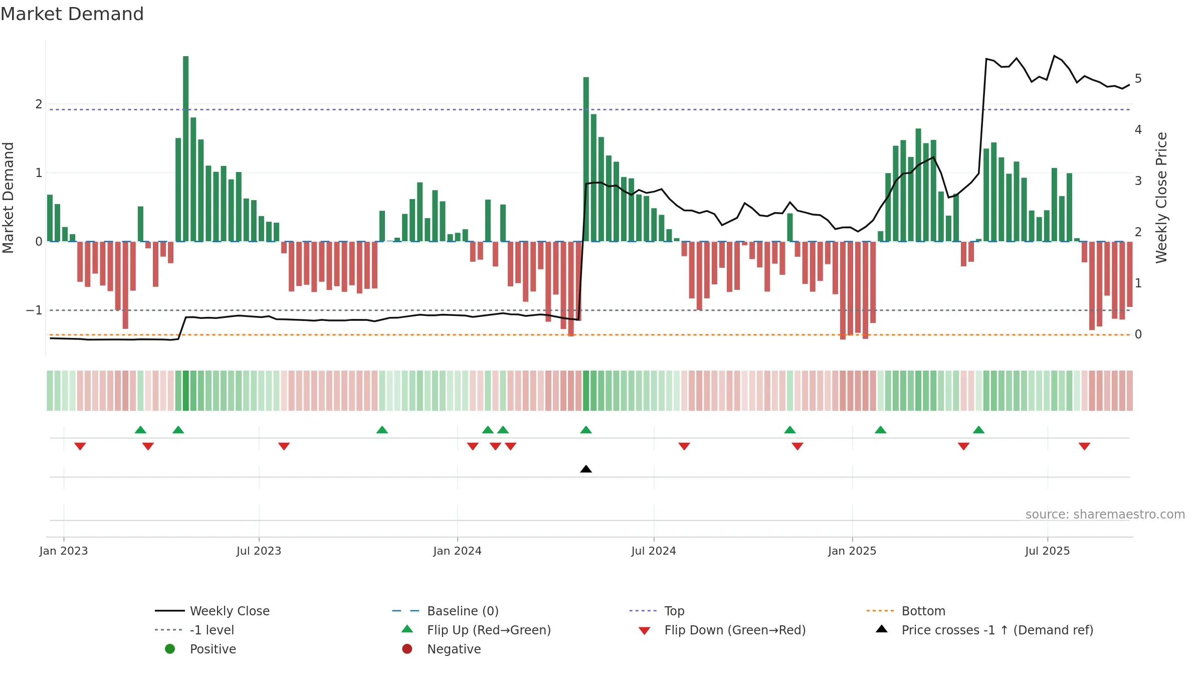1203x677 pixels.
Task: Toggle the Bottom legend label
Action: [x=923, y=611]
